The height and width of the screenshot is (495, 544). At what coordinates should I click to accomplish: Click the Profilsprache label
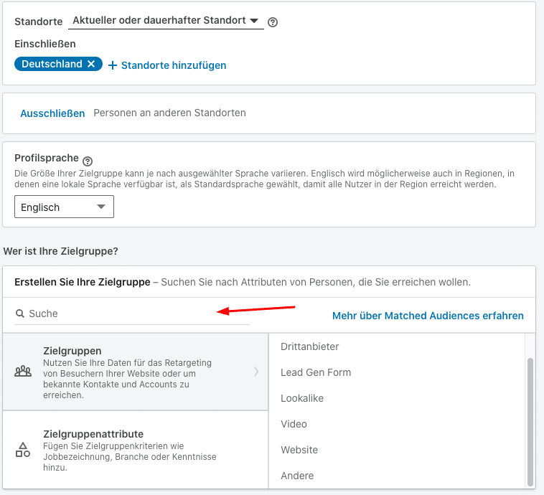coord(47,158)
